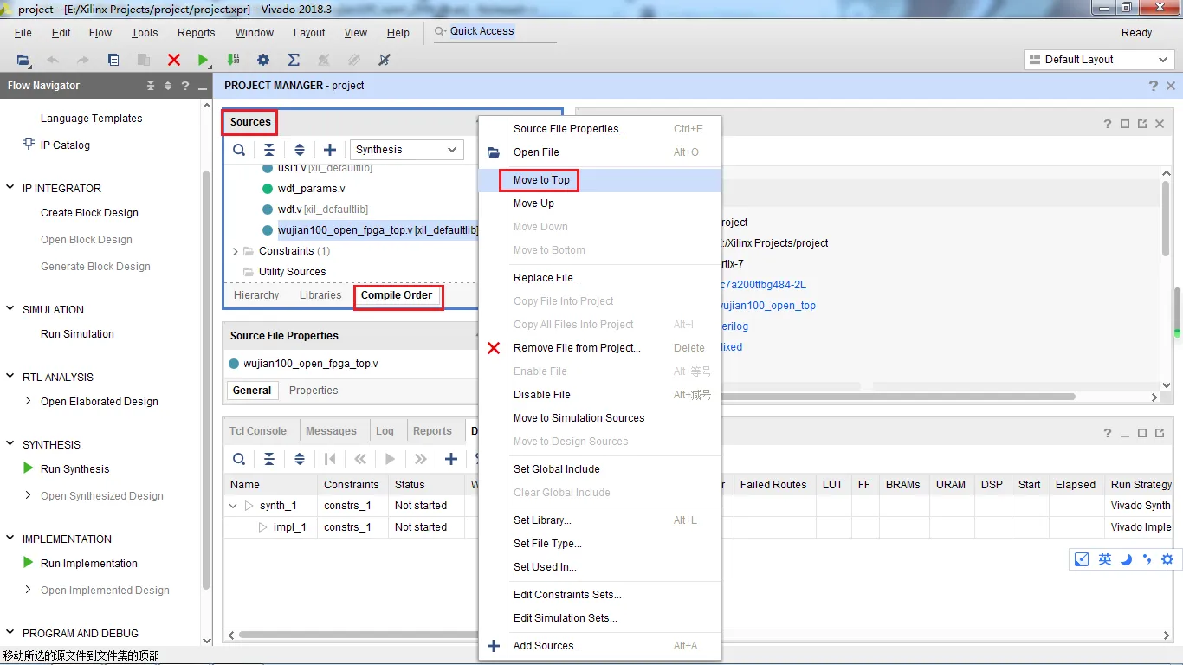Click the plus icon in Design Runs toolbar

(x=451, y=459)
